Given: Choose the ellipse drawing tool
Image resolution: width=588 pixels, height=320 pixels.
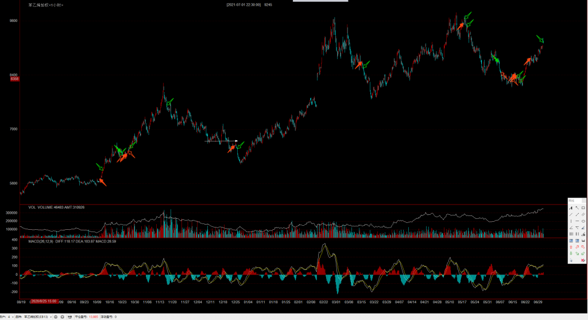Looking at the screenshot, I should pyautogui.click(x=583, y=221).
